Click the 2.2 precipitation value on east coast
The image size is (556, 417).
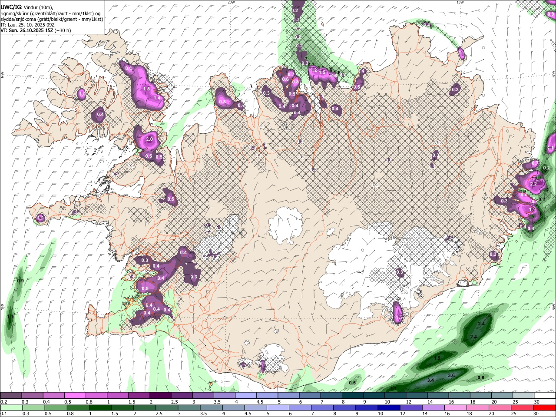click(x=534, y=184)
